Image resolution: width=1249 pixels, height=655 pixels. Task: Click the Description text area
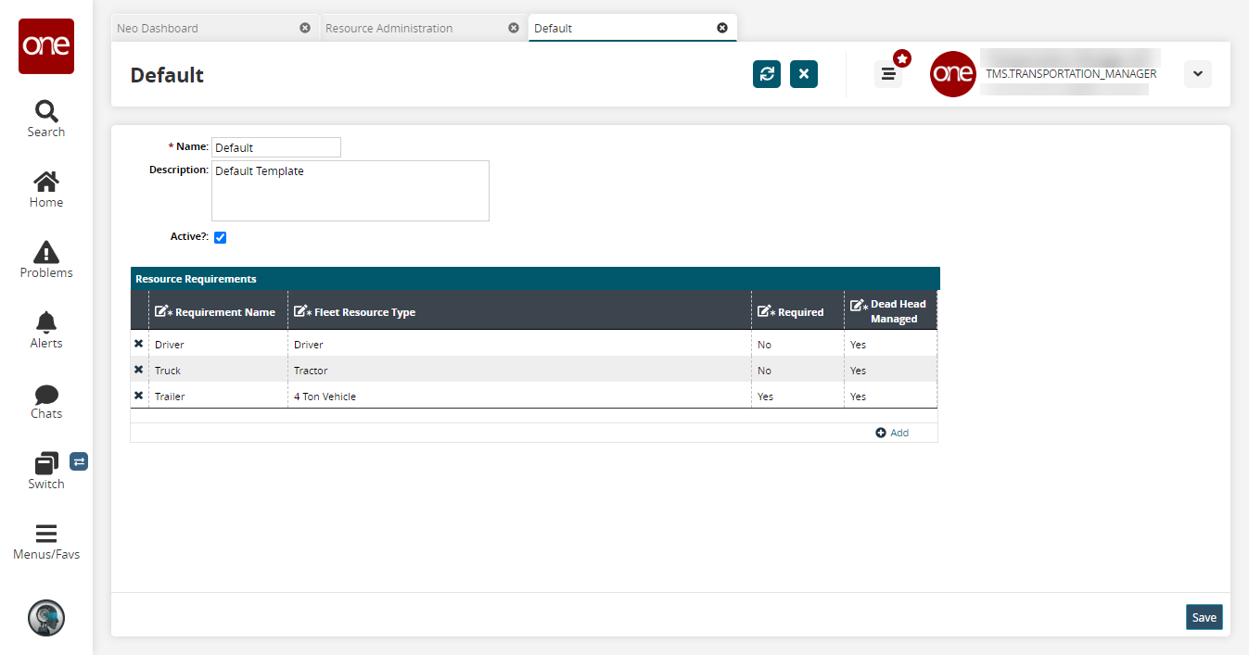click(x=350, y=191)
